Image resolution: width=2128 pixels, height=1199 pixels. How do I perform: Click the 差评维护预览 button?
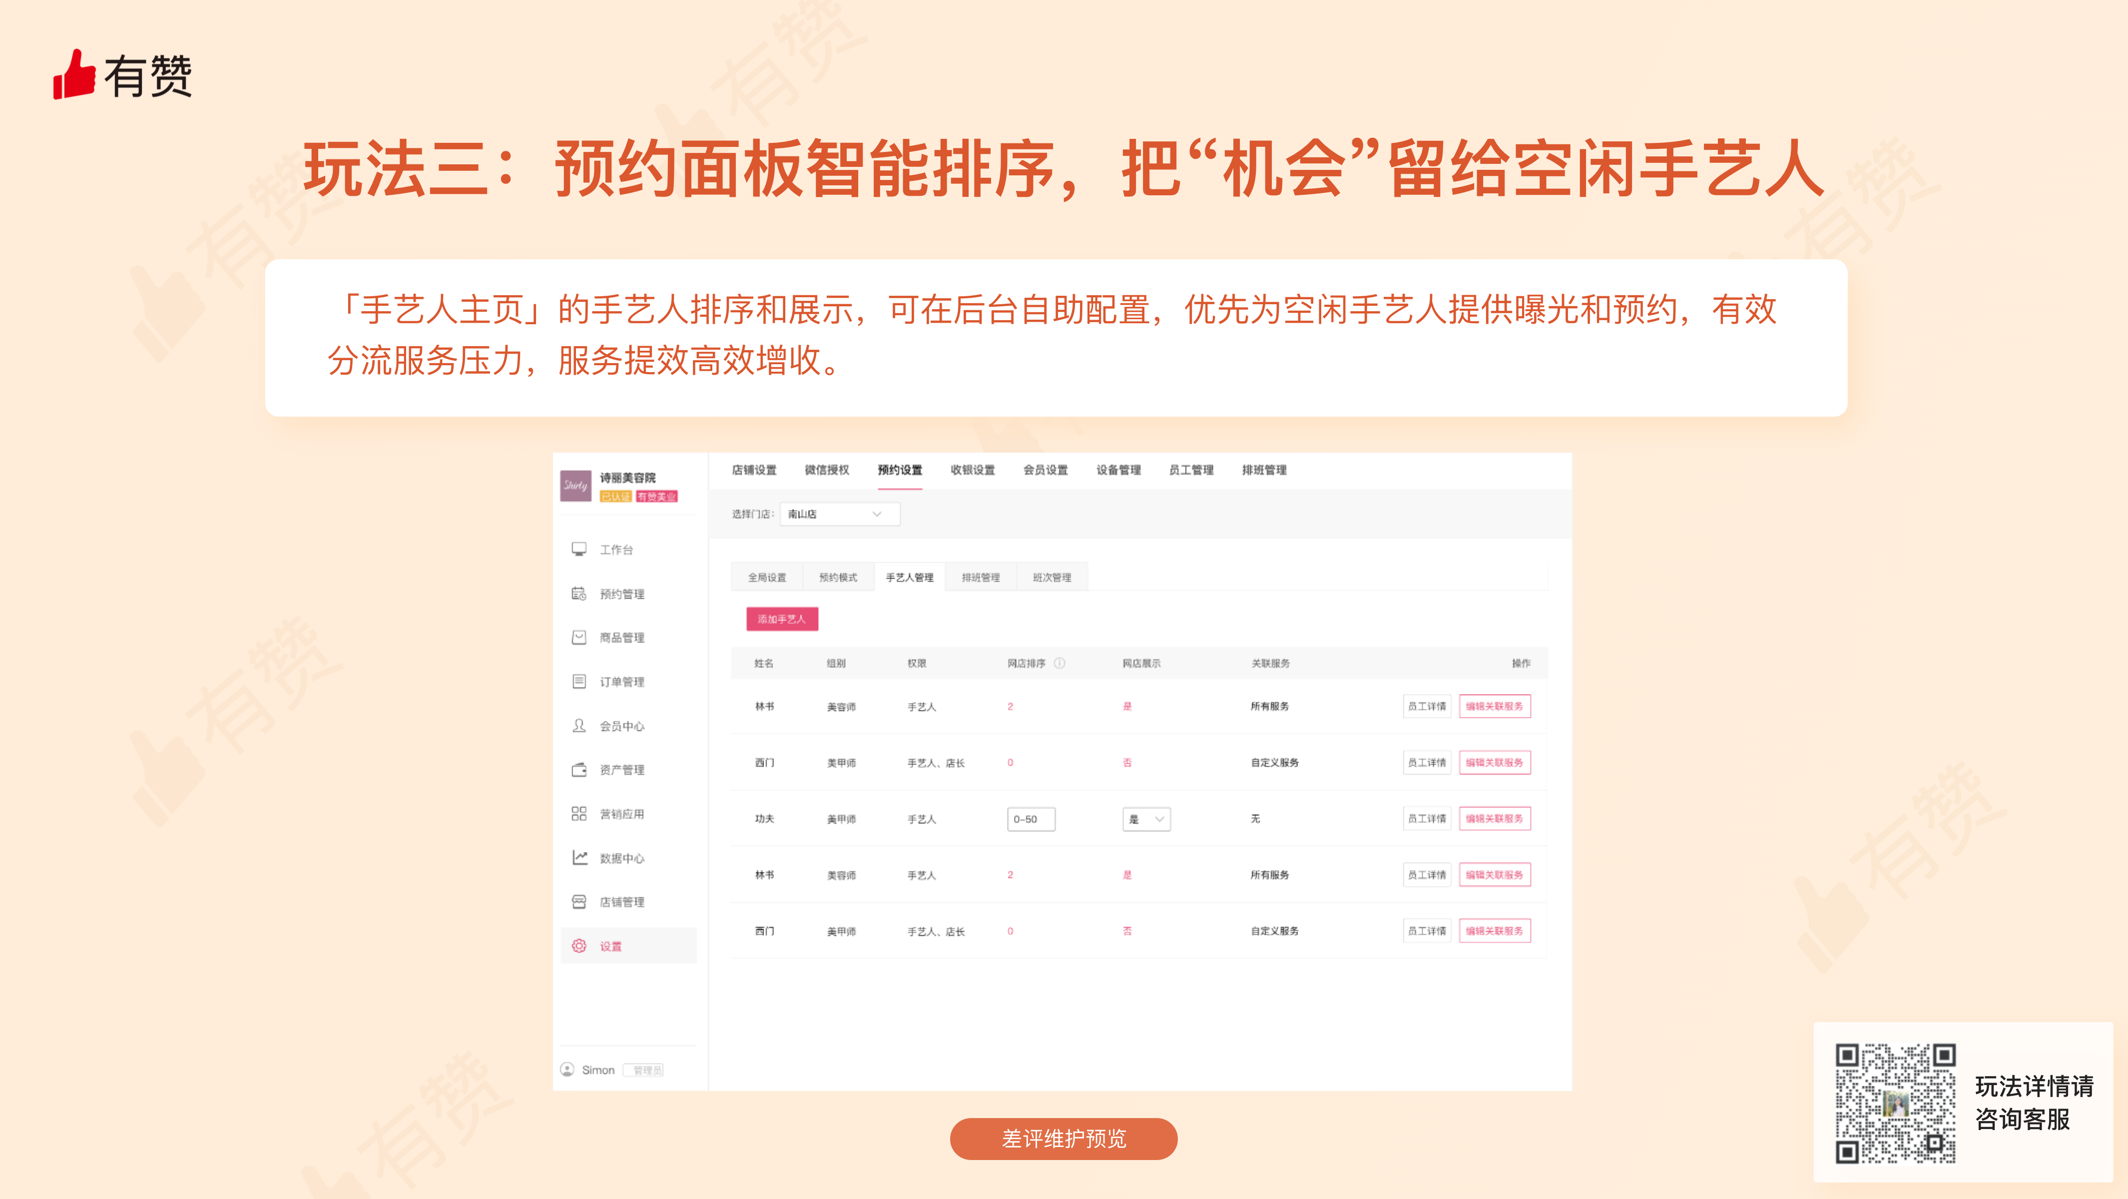coord(1063,1138)
